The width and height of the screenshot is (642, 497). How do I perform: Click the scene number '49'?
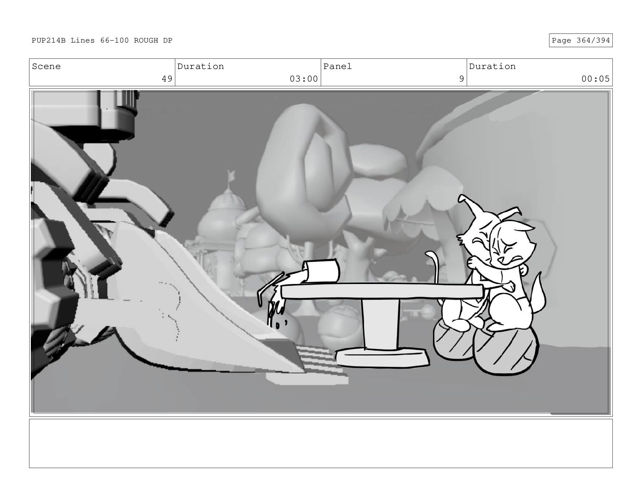click(167, 79)
